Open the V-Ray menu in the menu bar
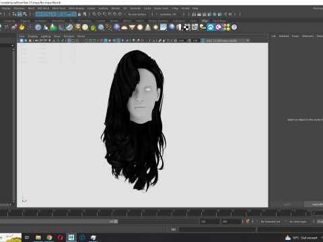Viewport: 323px width, 242px height. click(175, 8)
